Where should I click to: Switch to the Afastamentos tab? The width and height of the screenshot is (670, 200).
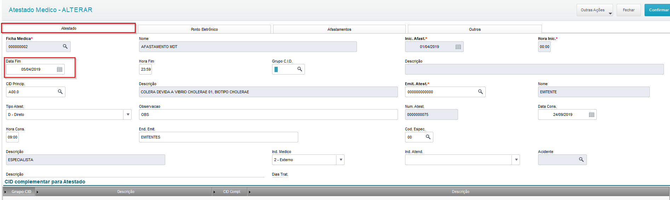[339, 29]
